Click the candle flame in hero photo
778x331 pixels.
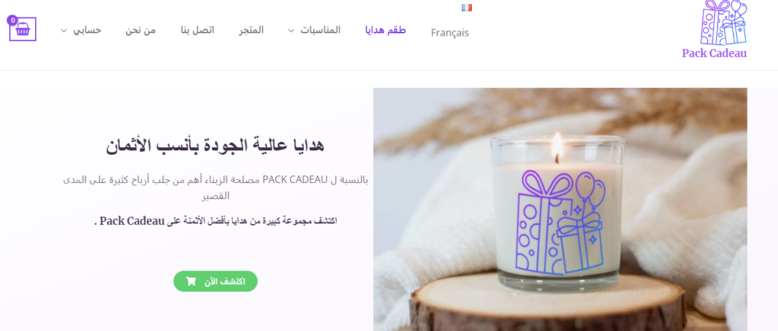(x=557, y=147)
